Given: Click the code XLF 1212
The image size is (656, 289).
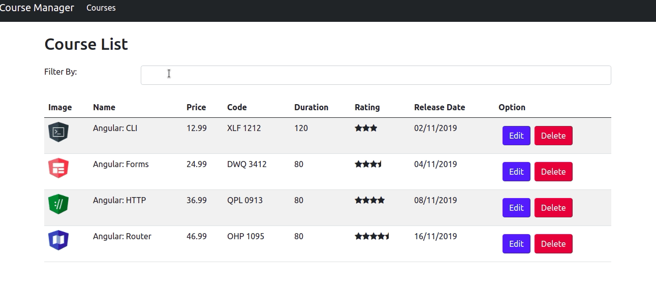Looking at the screenshot, I should (244, 128).
